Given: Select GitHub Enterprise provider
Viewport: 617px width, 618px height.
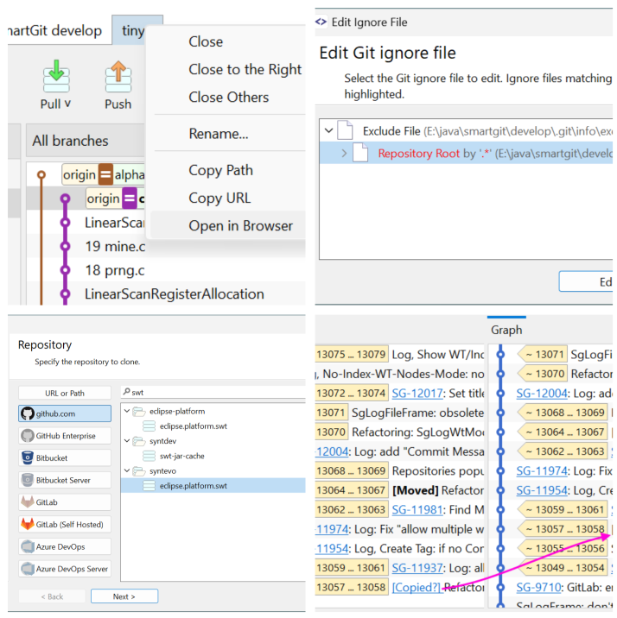Looking at the screenshot, I should click(65, 436).
